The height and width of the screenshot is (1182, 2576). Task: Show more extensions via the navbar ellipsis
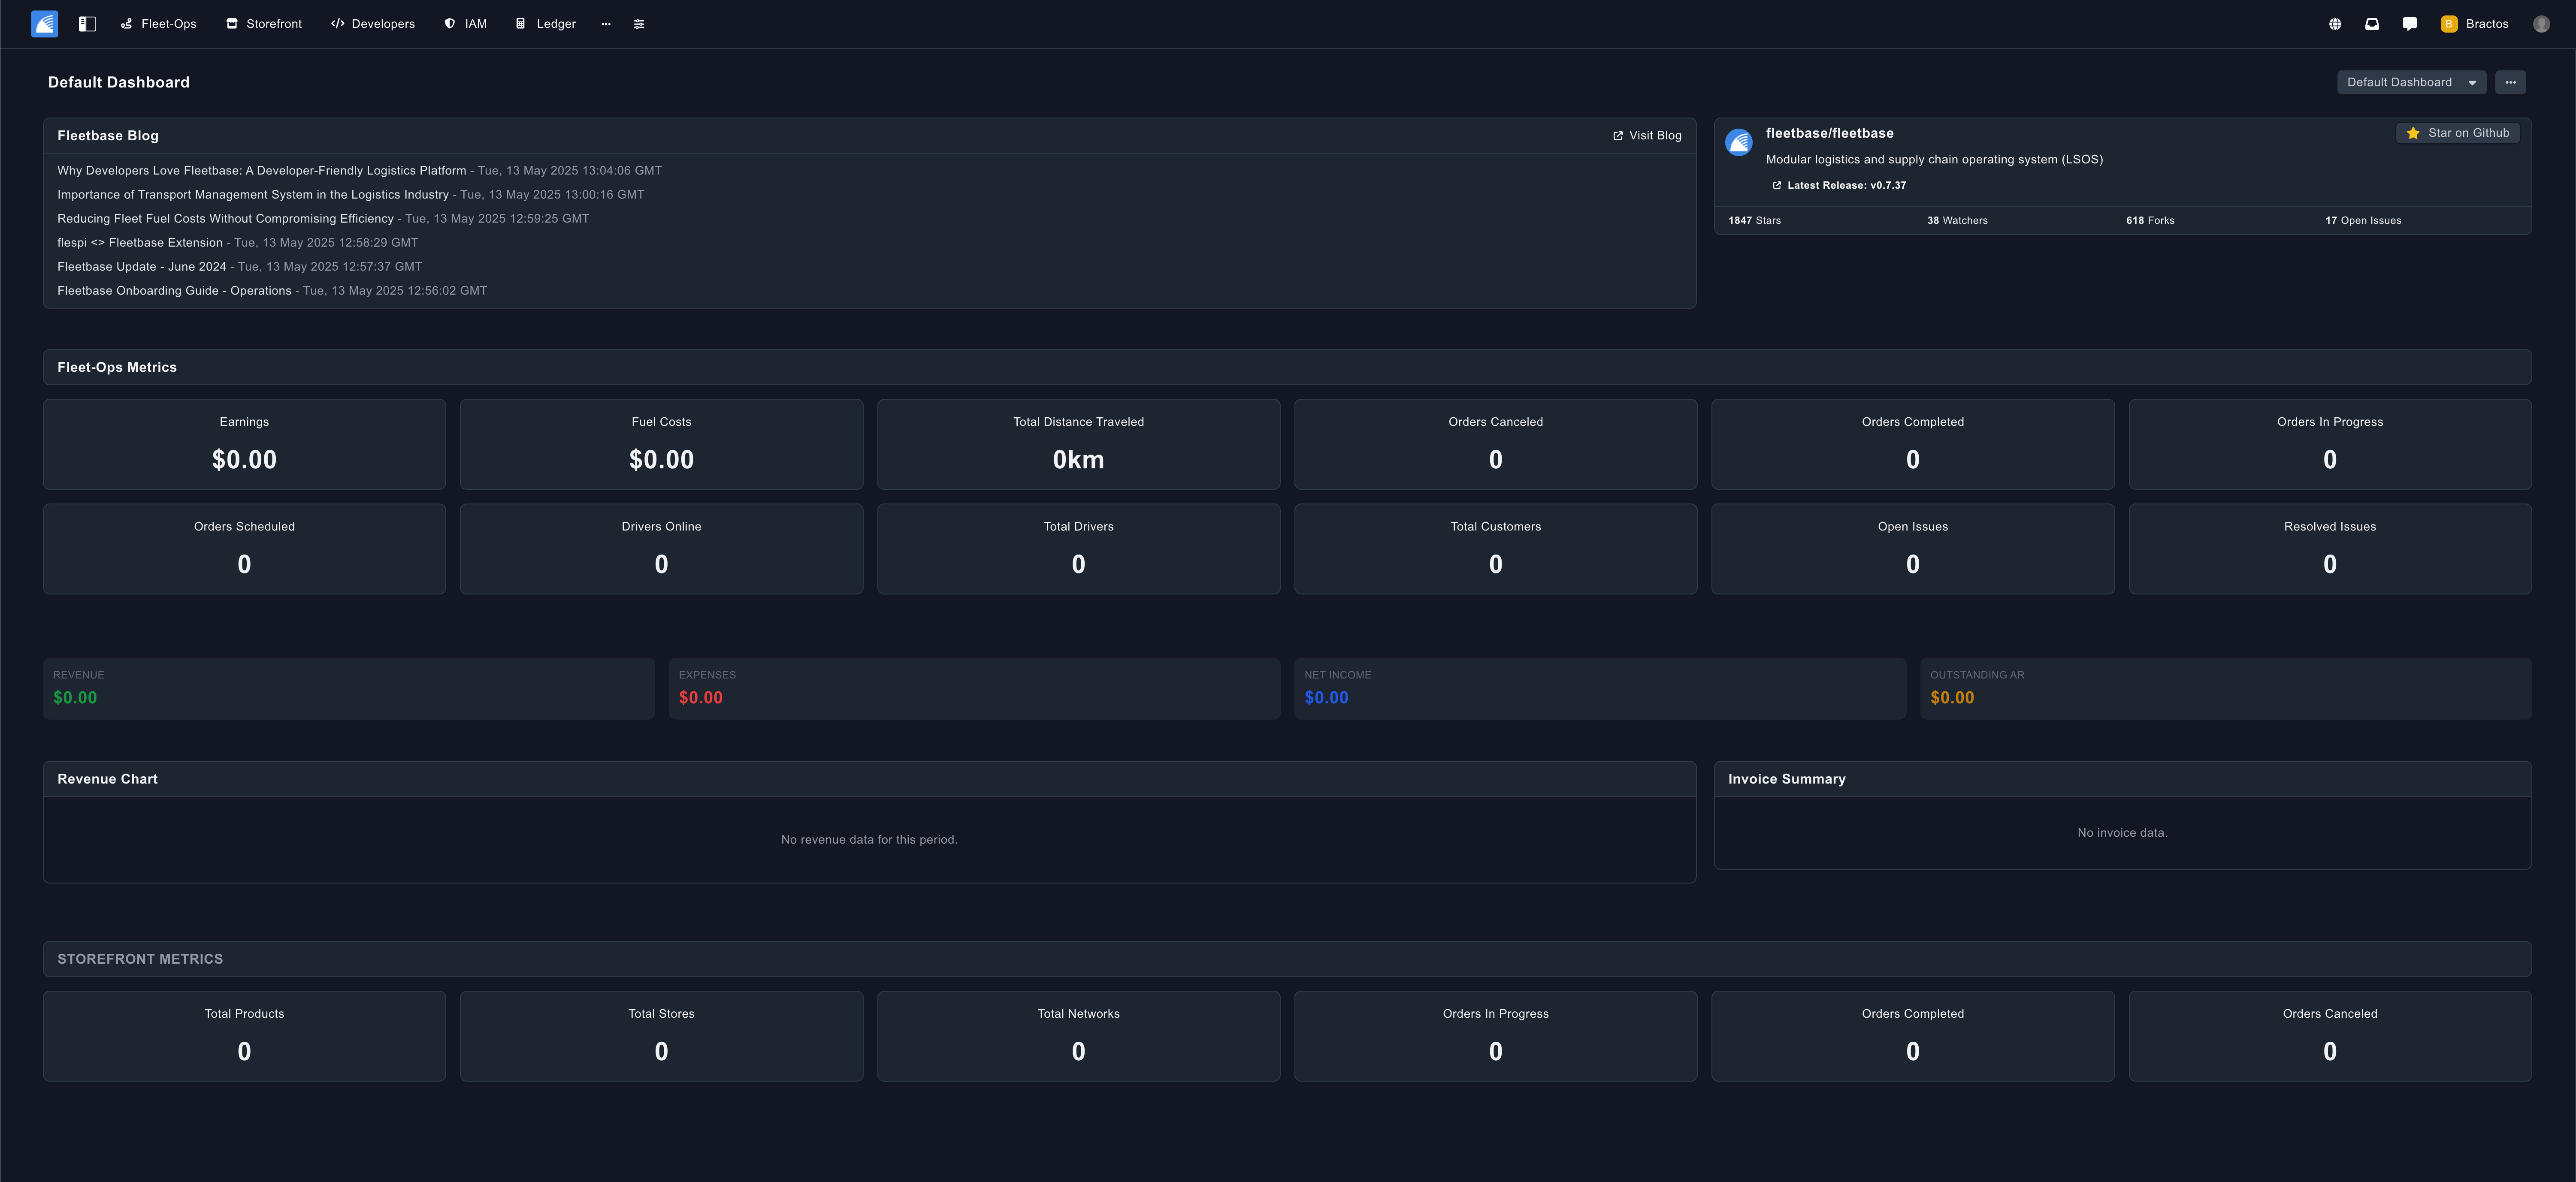coord(606,24)
